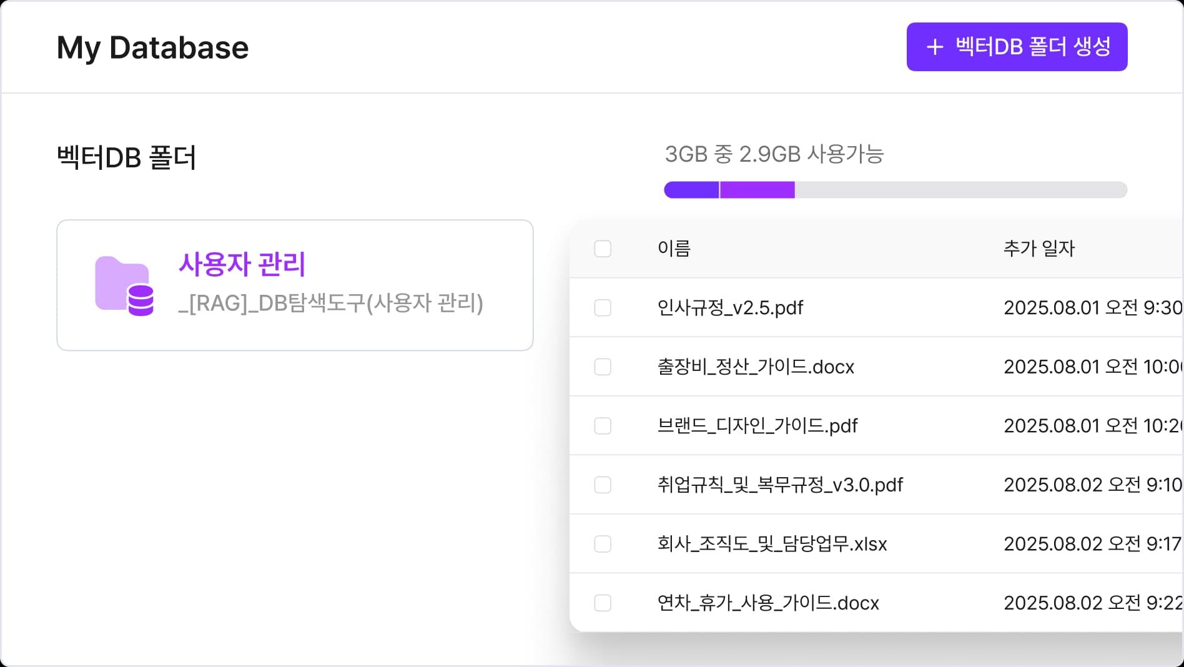Open file 인사규정_v2.5.pdf
This screenshot has height=667, width=1184.
730,308
